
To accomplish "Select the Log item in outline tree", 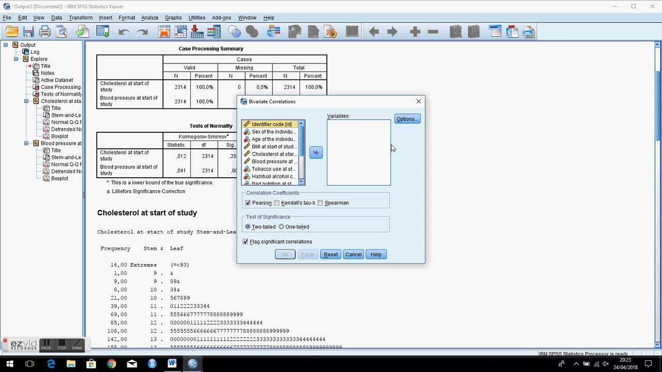I will pos(35,52).
